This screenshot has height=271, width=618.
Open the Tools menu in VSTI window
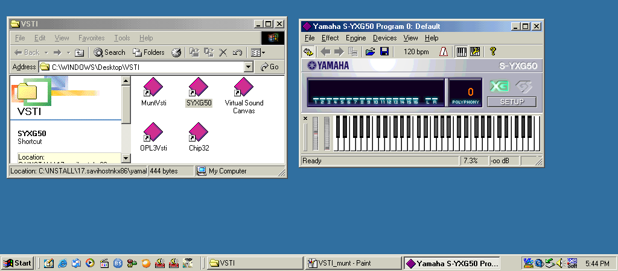point(122,38)
